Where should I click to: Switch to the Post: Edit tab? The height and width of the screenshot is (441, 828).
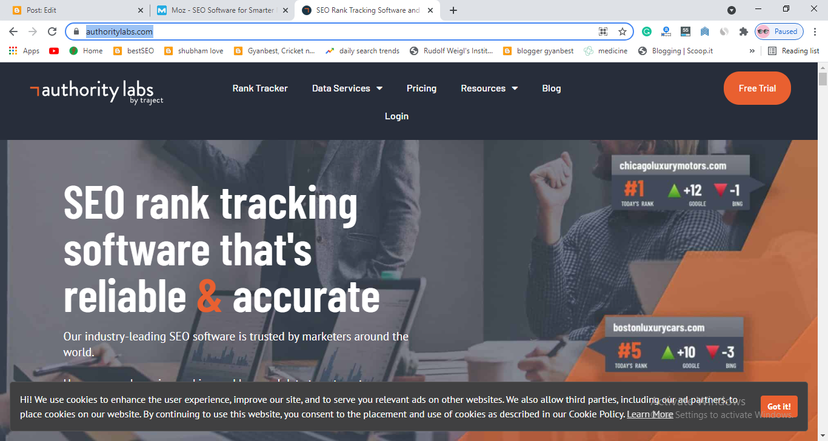pyautogui.click(x=76, y=10)
